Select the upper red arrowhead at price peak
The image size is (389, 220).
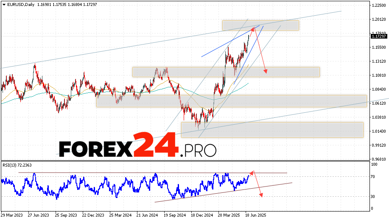(x=253, y=29)
